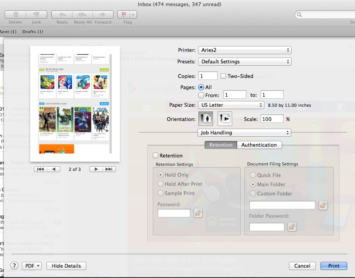This screenshot has width=355, height=278.
Task: Open the Sent (1) mailbox
Action: pos(8,32)
